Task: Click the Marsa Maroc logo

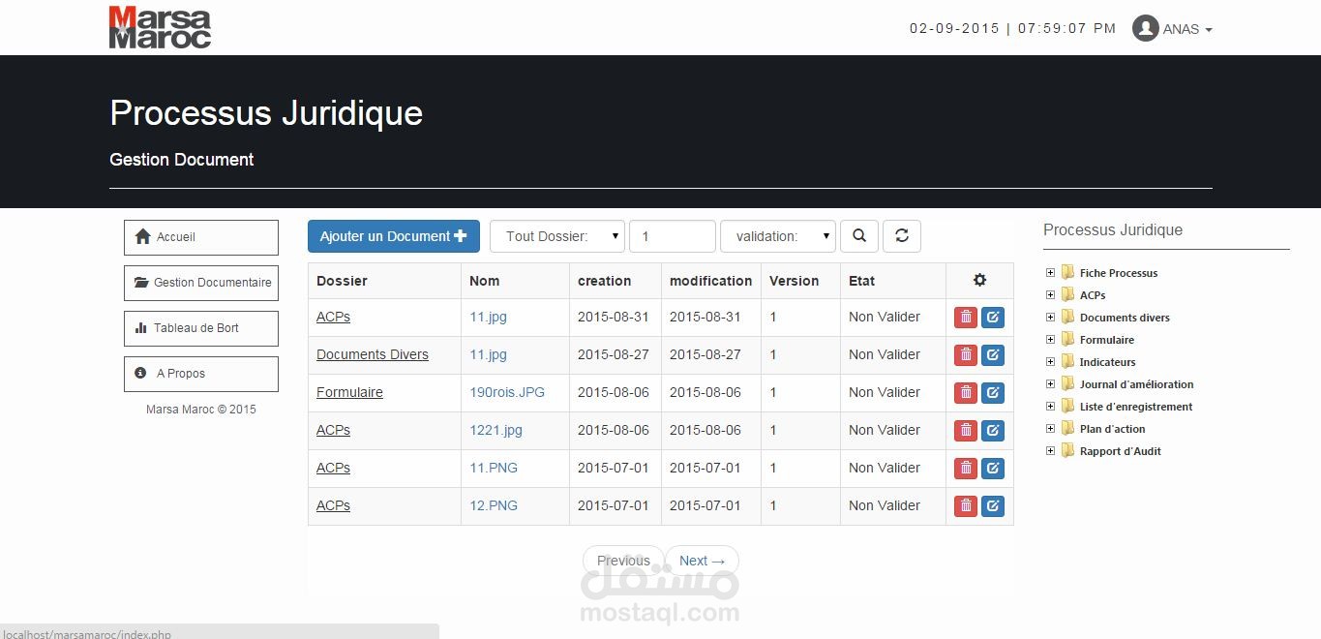Action: [x=160, y=27]
